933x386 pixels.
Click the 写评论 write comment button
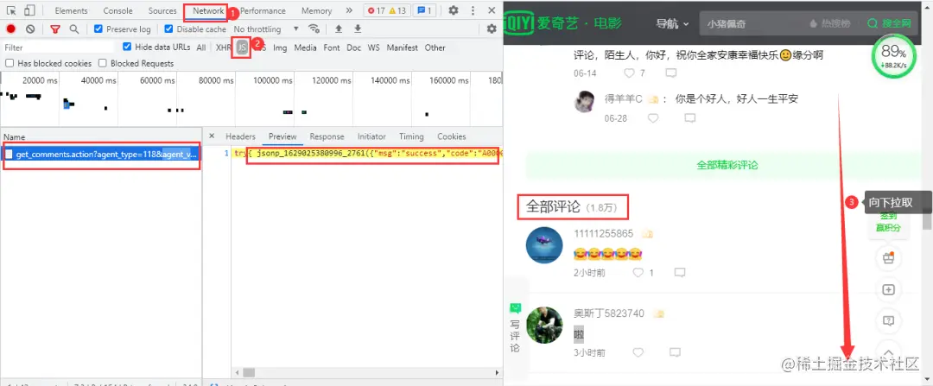pyautogui.click(x=515, y=328)
